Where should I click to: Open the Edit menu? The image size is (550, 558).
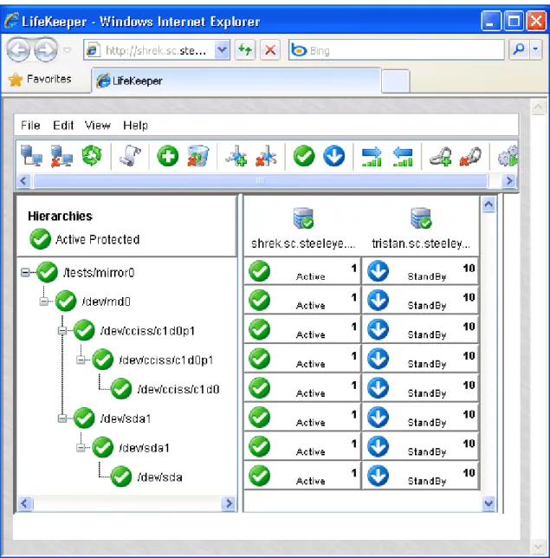[63, 126]
